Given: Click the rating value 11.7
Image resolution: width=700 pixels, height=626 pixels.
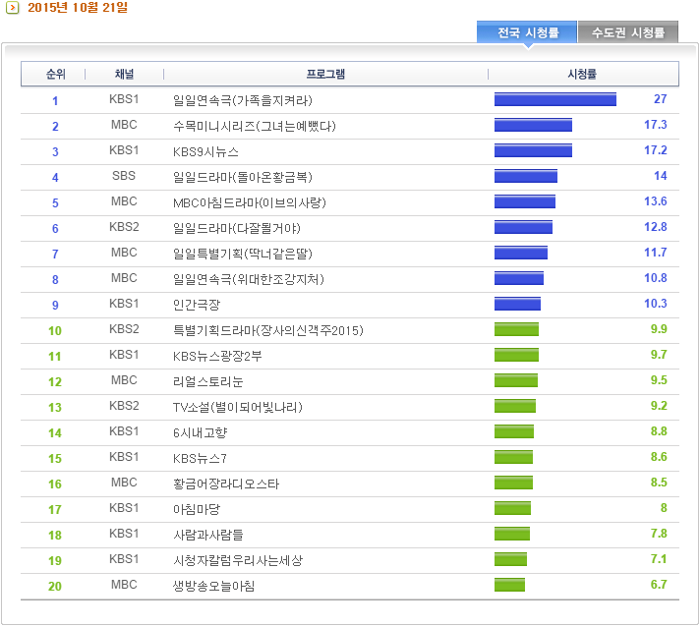Looking at the screenshot, I should point(656,253).
